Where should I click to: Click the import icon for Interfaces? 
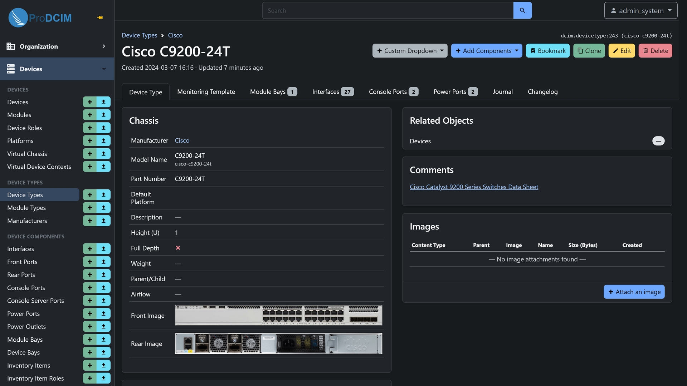click(103, 249)
